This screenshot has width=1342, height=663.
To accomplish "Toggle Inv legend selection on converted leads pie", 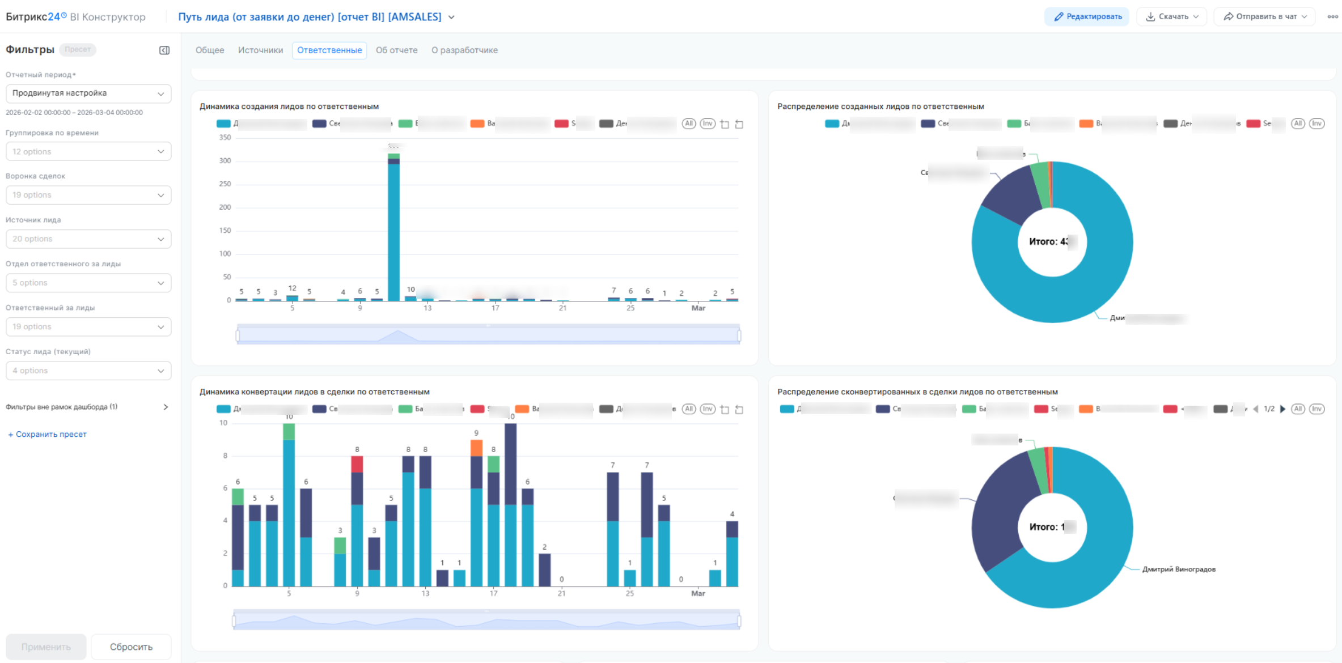I will (1316, 409).
